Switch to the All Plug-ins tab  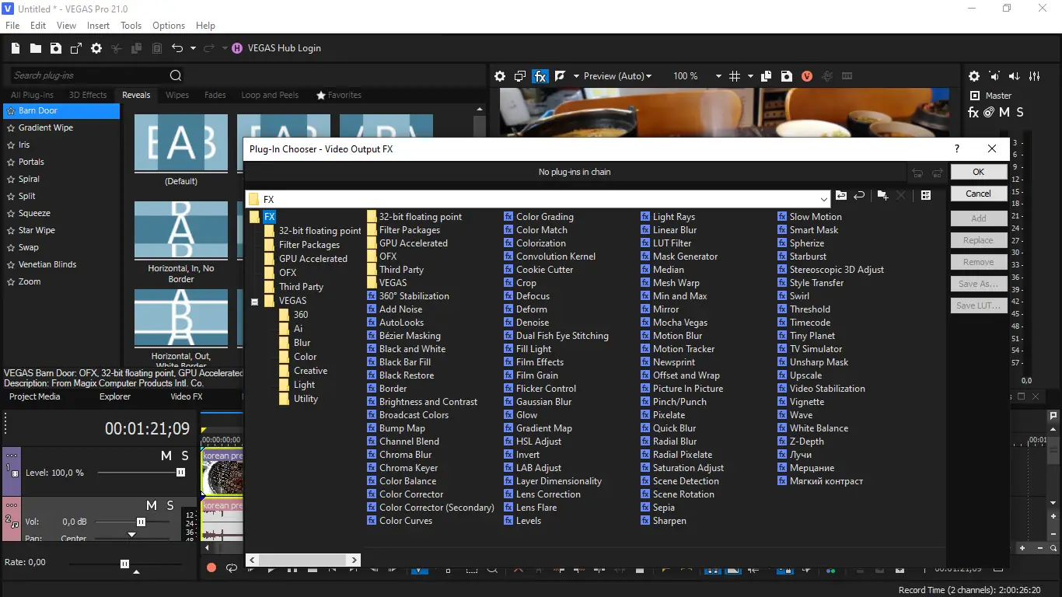(32, 95)
